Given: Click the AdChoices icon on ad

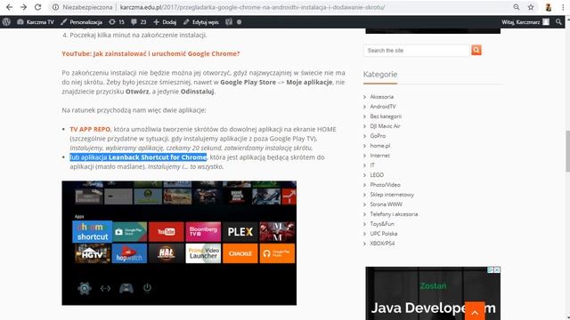Looking at the screenshot, I should (491, 270).
